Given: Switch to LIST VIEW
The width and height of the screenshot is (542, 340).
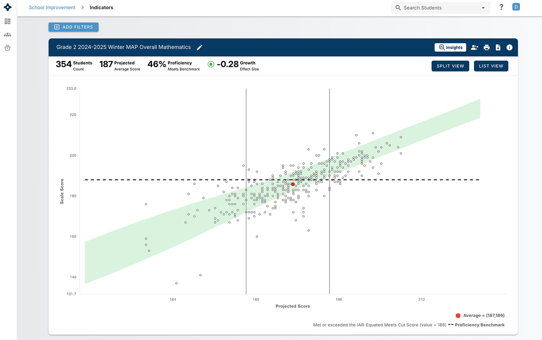Looking at the screenshot, I should click(x=491, y=66).
